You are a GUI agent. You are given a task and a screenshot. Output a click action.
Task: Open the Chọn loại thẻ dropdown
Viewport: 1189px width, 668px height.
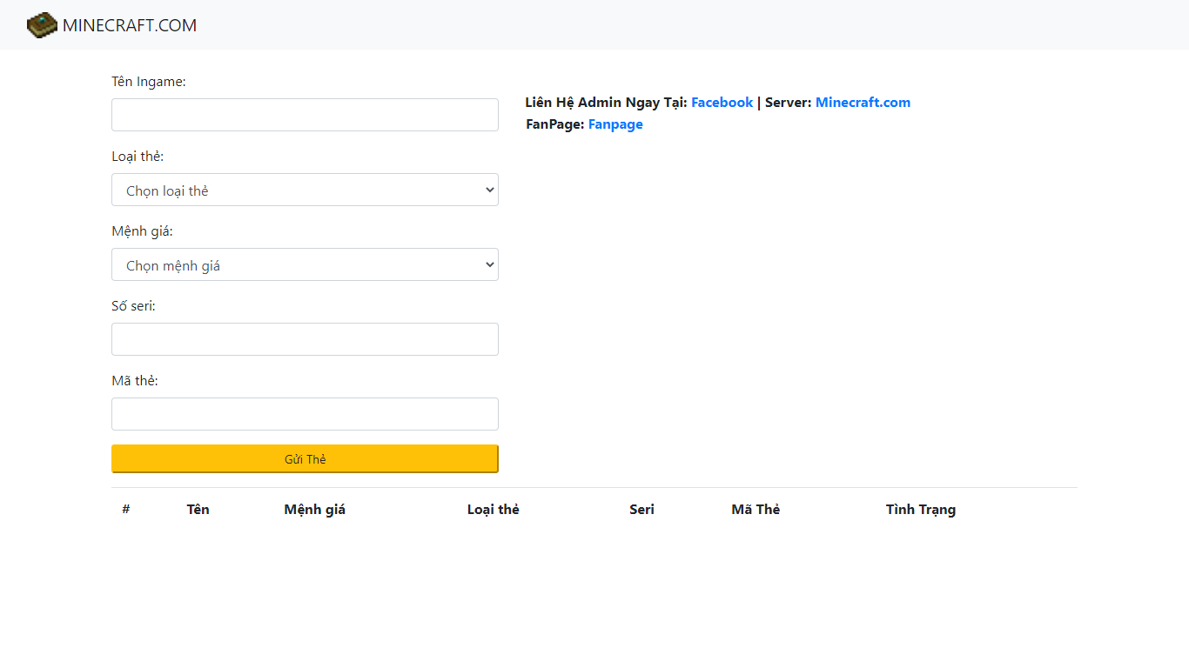click(x=305, y=190)
